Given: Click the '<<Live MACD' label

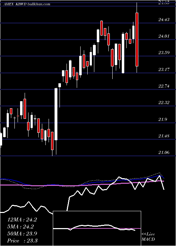Looking at the screenshot, I should pos(148,237).
